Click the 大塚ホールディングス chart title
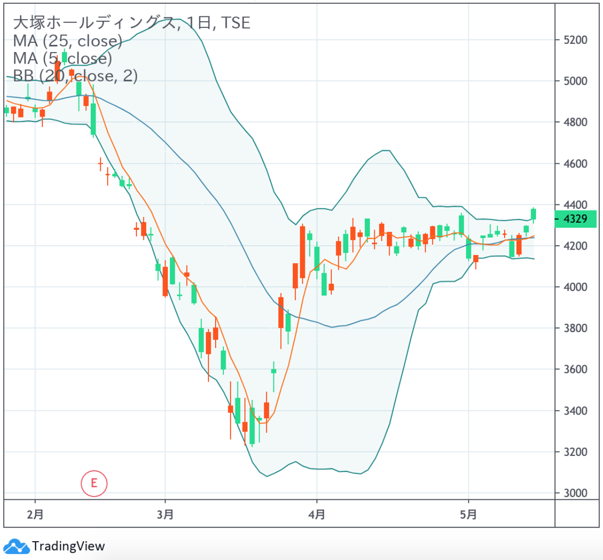This screenshot has width=603, height=560. point(131,23)
